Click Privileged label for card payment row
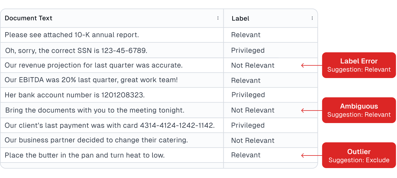This screenshot has height=178, width=397. [x=248, y=125]
